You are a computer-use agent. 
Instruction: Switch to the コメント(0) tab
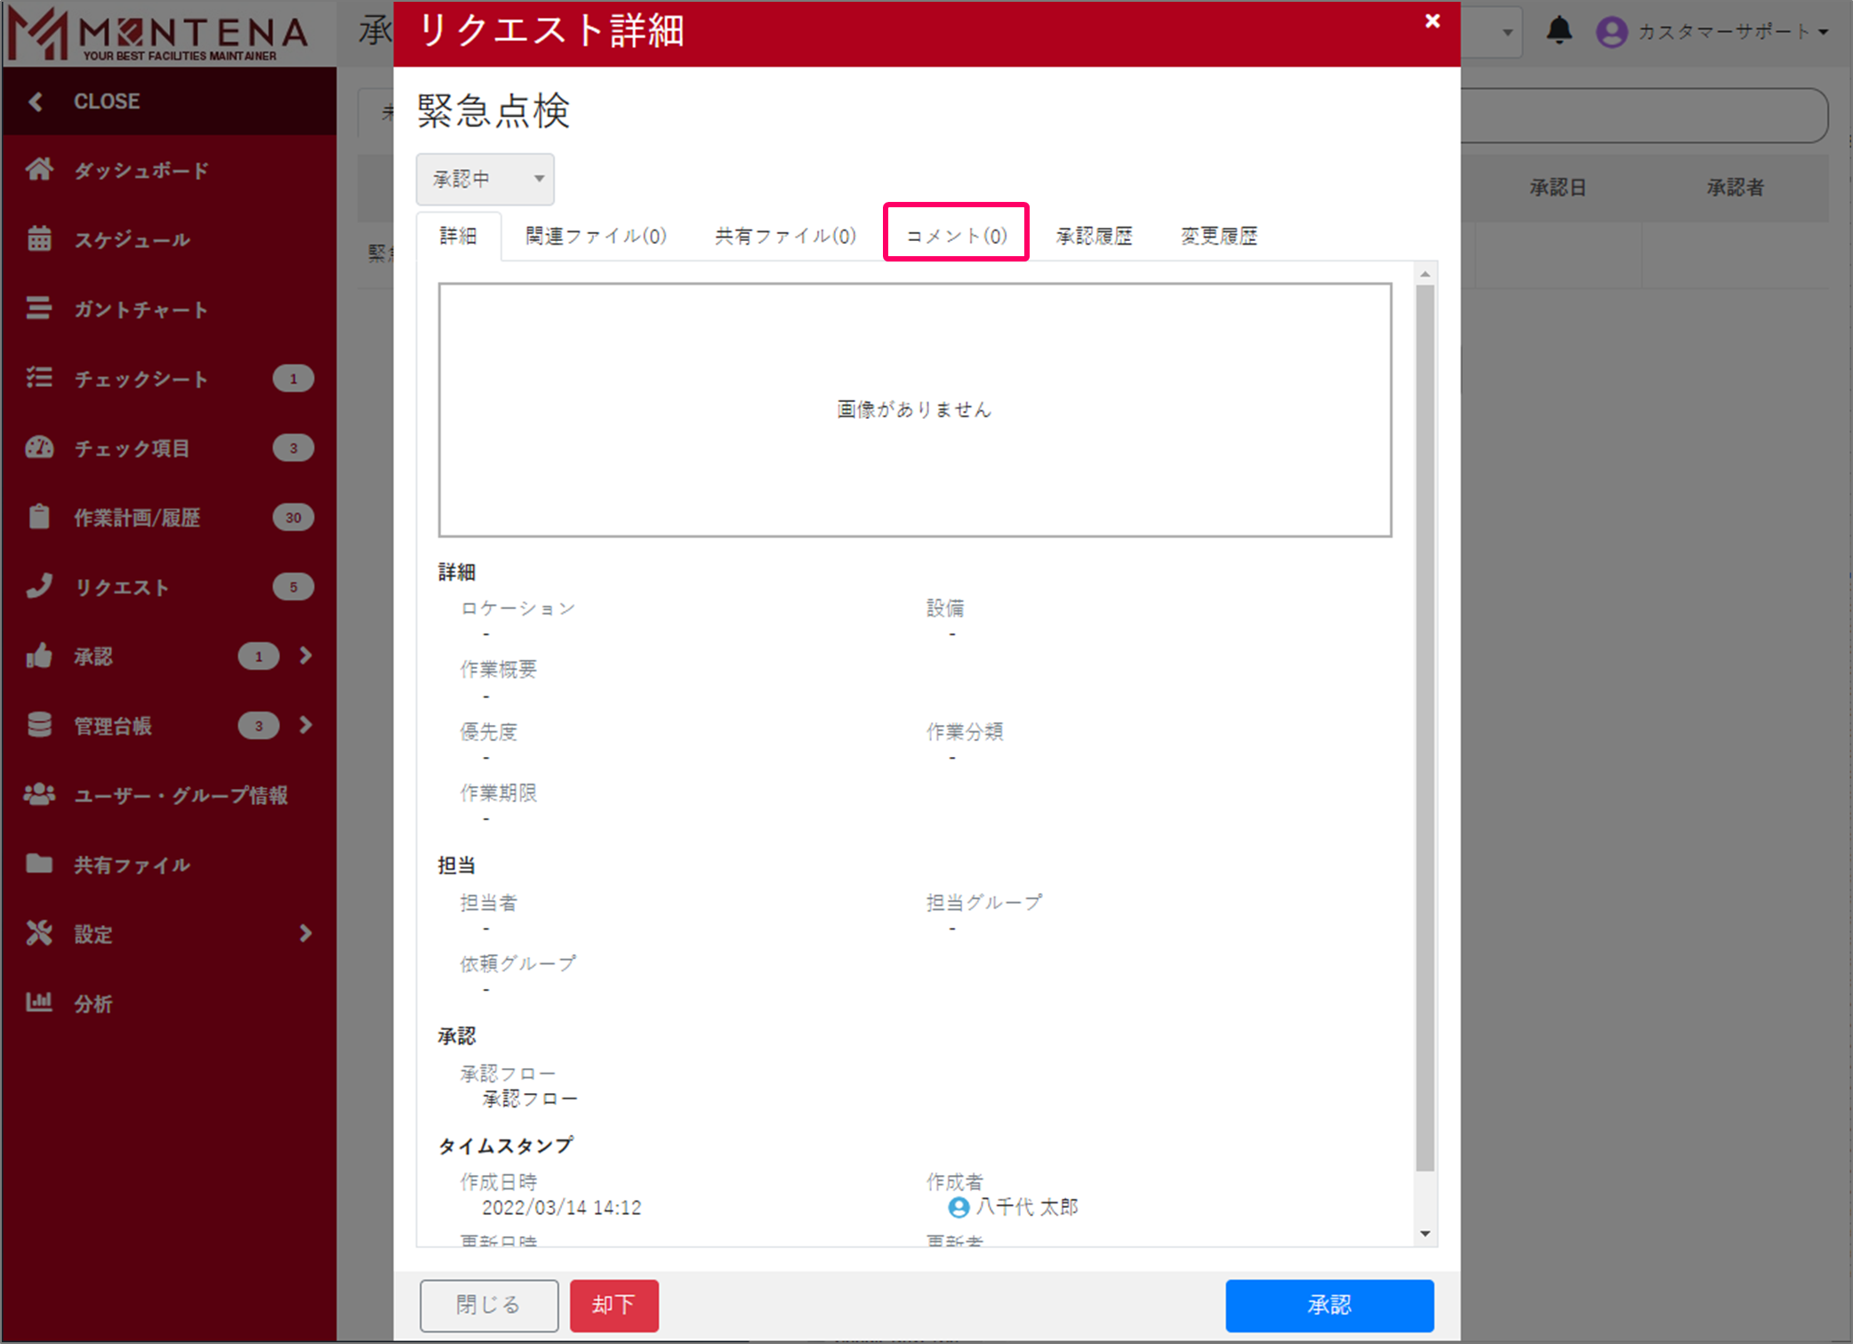(956, 235)
